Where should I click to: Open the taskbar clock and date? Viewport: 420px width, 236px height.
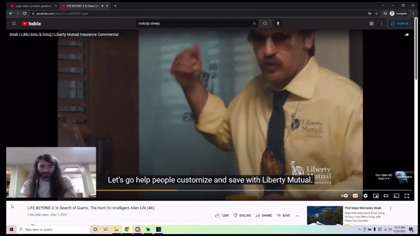[x=400, y=229]
